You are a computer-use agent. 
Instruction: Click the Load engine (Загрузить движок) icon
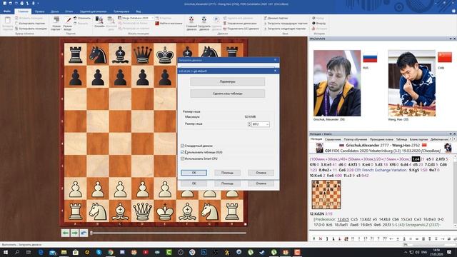point(204,20)
